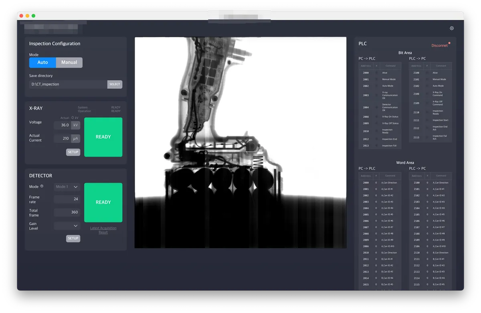Click the bit indicator for Inspection Fail 2013
Image resolution: width=481 pixels, height=313 pixels.
coord(376,146)
